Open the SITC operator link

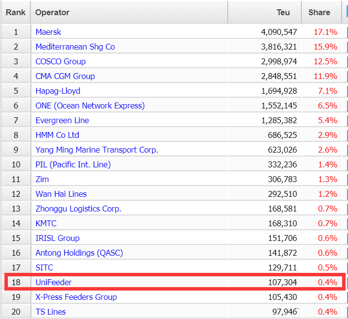pyautogui.click(x=44, y=268)
